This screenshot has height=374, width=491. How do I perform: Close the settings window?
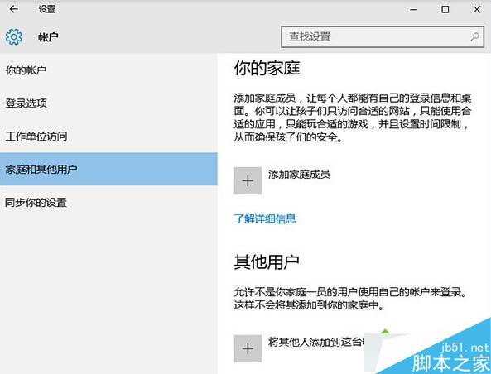coord(477,9)
